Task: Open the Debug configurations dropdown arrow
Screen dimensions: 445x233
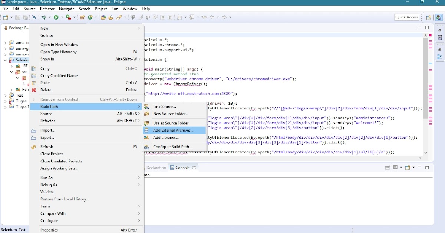Action: (x=49, y=17)
